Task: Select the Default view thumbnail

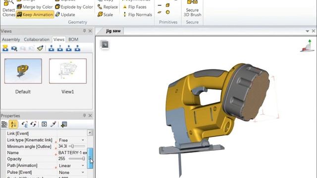Action: 23,71
